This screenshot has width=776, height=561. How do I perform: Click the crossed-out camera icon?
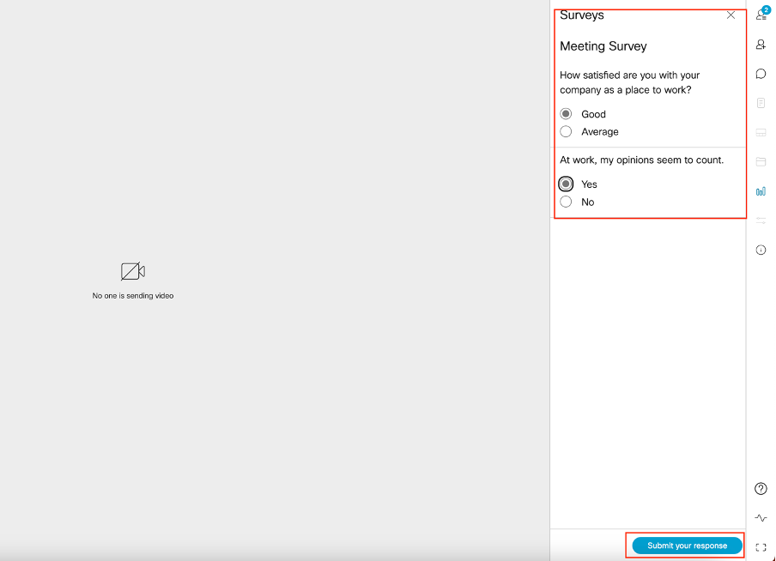(x=133, y=271)
